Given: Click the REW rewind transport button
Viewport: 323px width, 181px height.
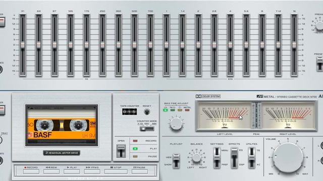Looking at the screenshot, I should [51, 171].
